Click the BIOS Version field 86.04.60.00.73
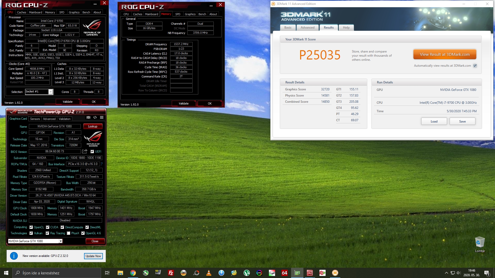The width and height of the screenshot is (495, 278). point(55,151)
